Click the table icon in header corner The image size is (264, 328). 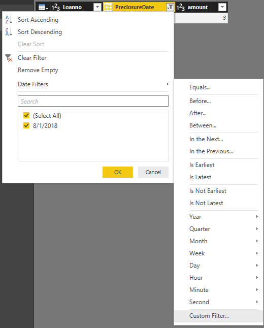tap(43, 7)
